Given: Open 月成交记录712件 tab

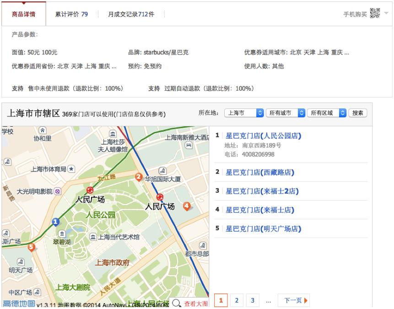Looking at the screenshot, I should (x=131, y=14).
